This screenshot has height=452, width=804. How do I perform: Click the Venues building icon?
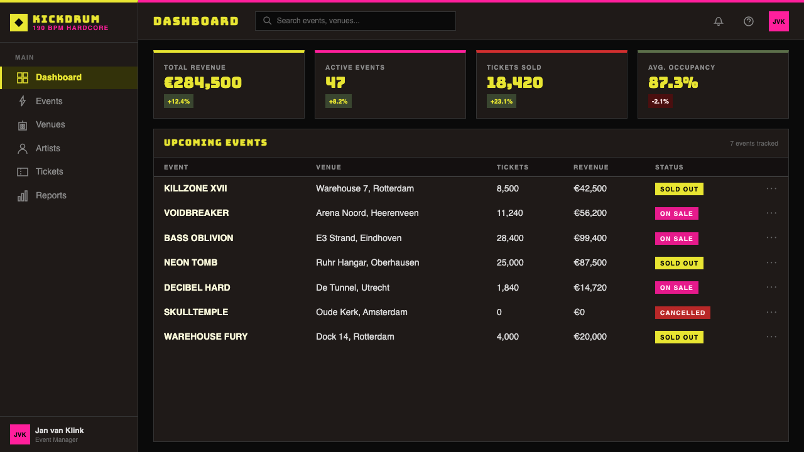point(23,125)
